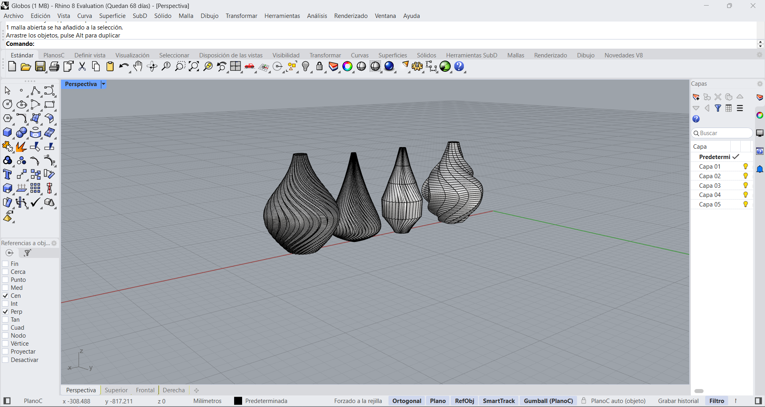Select the Circle drawing tool

(7, 104)
